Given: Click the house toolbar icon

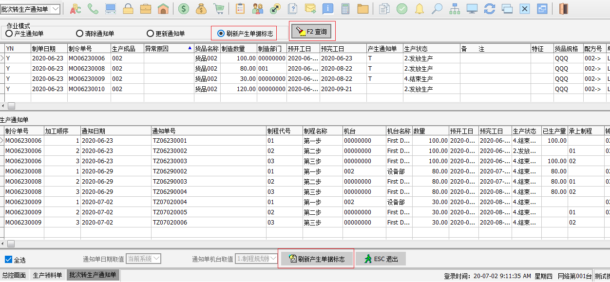Looking at the screenshot, I should coord(163,9).
